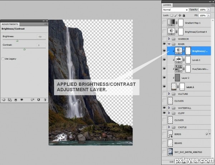
Task: Select Gradient Map 1 adjustment thumbnail
Action: point(171,23)
